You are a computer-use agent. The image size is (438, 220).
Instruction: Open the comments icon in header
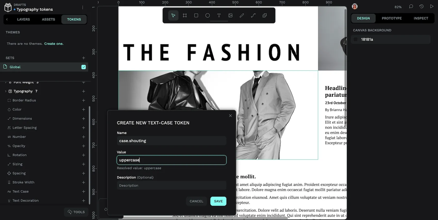(411, 6)
